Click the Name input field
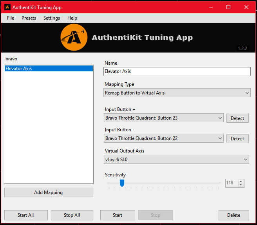Screen dimensions: 257x225 tap(177, 71)
